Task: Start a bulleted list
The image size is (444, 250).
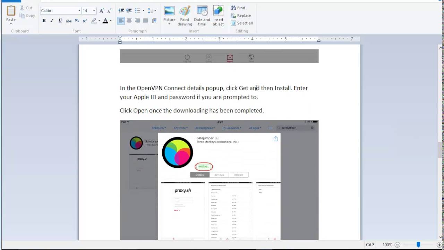Action: [x=138, y=11]
